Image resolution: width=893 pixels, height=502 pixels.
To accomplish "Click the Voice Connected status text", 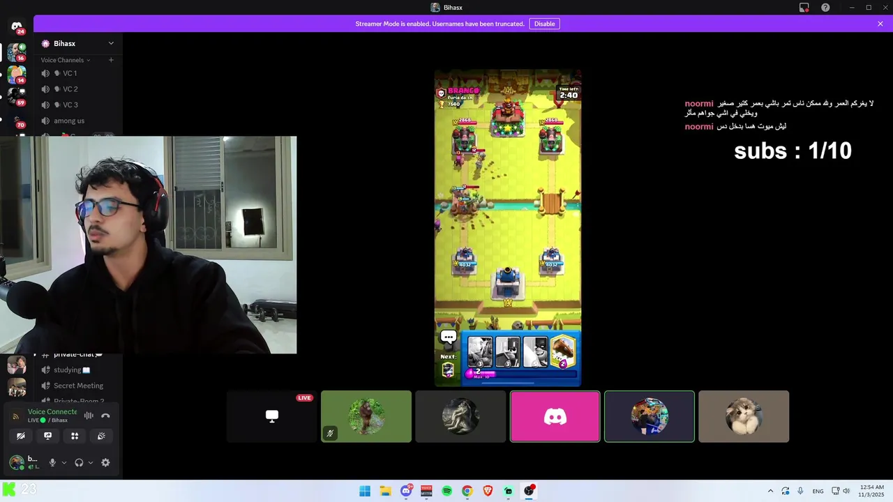I will pos(52,412).
